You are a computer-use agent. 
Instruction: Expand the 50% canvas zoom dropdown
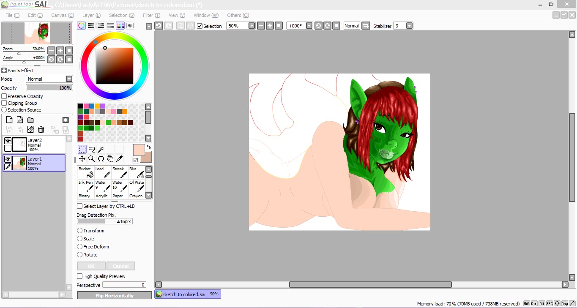pyautogui.click(x=252, y=26)
